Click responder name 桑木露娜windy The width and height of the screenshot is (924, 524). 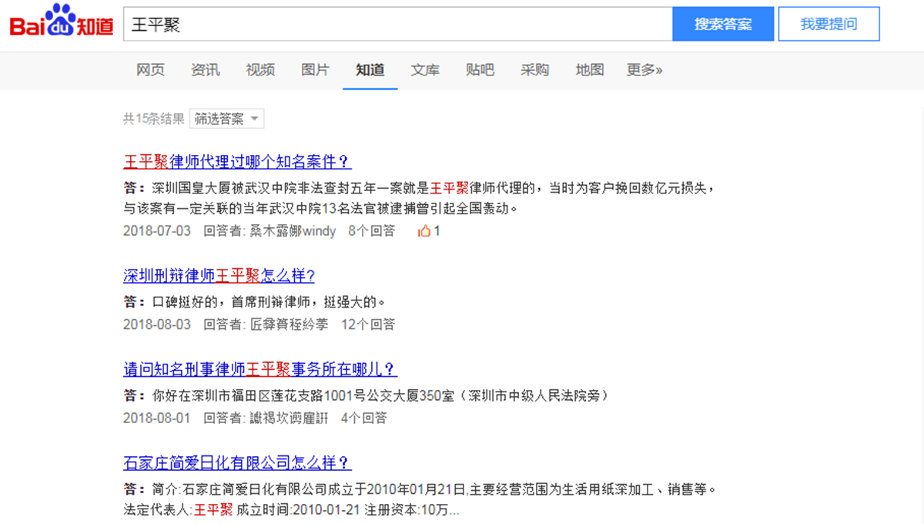293,230
